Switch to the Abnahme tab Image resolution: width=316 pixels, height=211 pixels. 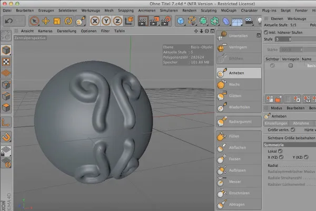[x=300, y=123]
